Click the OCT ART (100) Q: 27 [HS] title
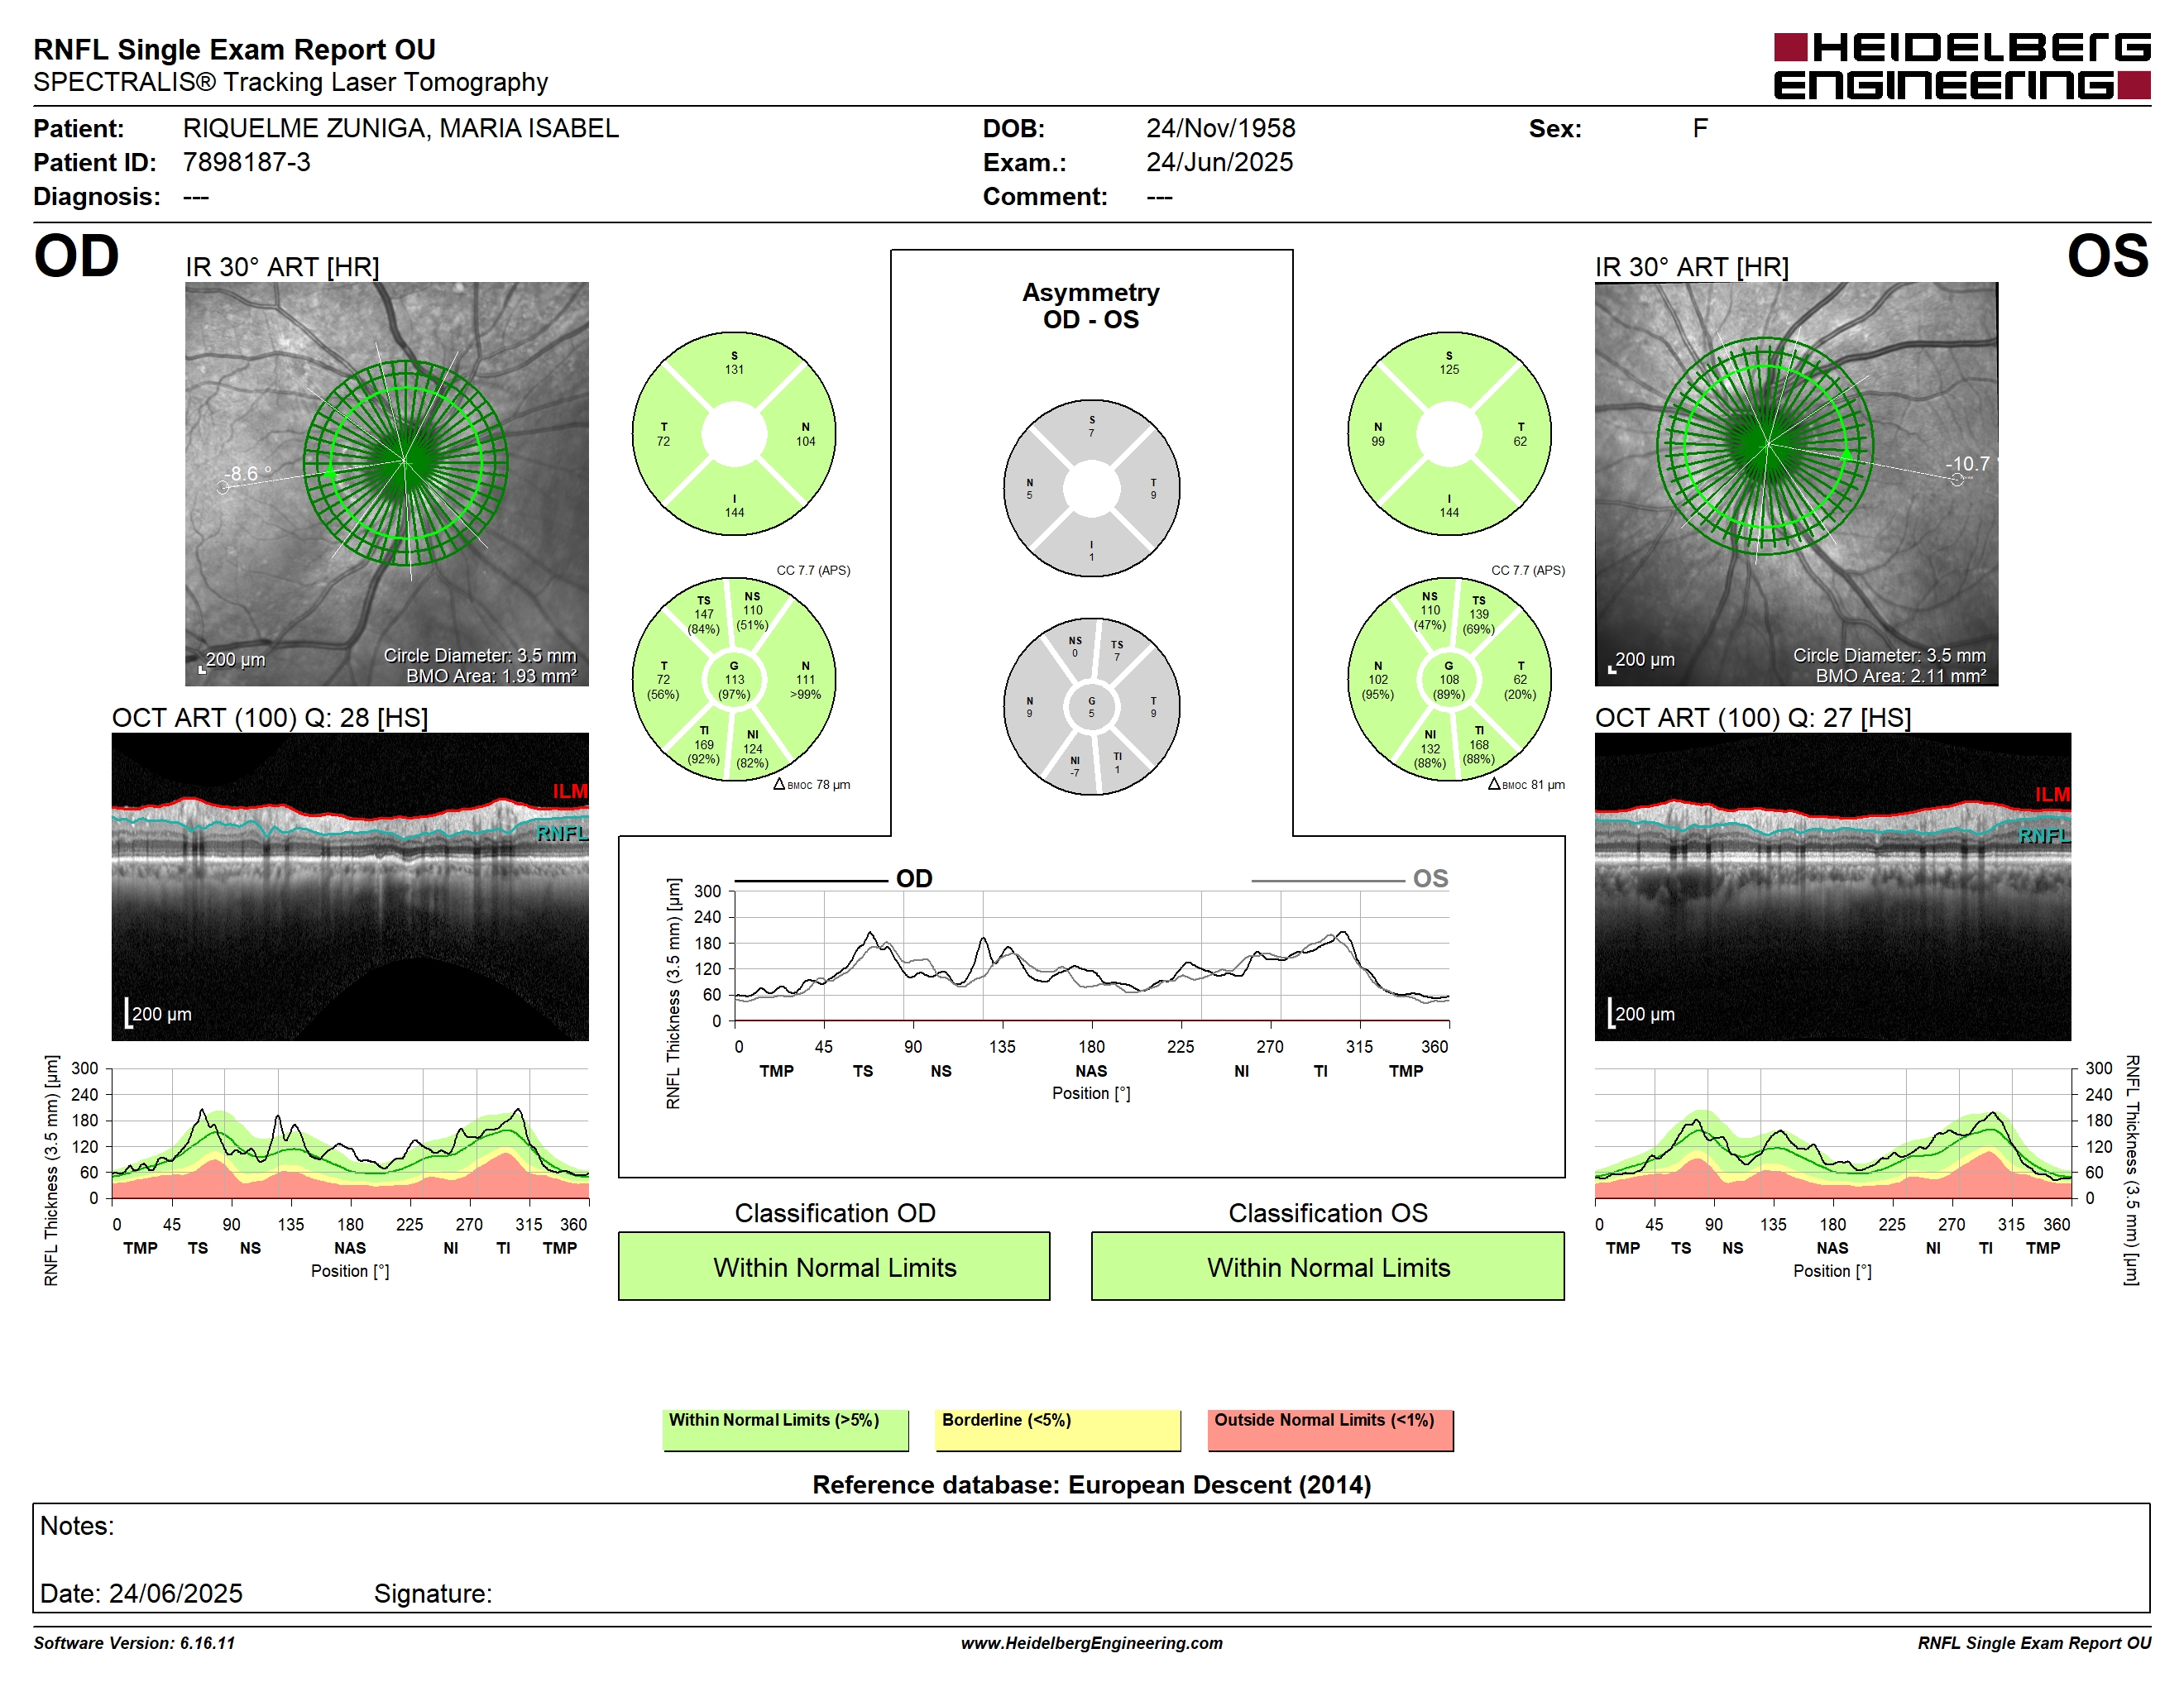This screenshot has width=2184, height=1687. coord(1753,718)
